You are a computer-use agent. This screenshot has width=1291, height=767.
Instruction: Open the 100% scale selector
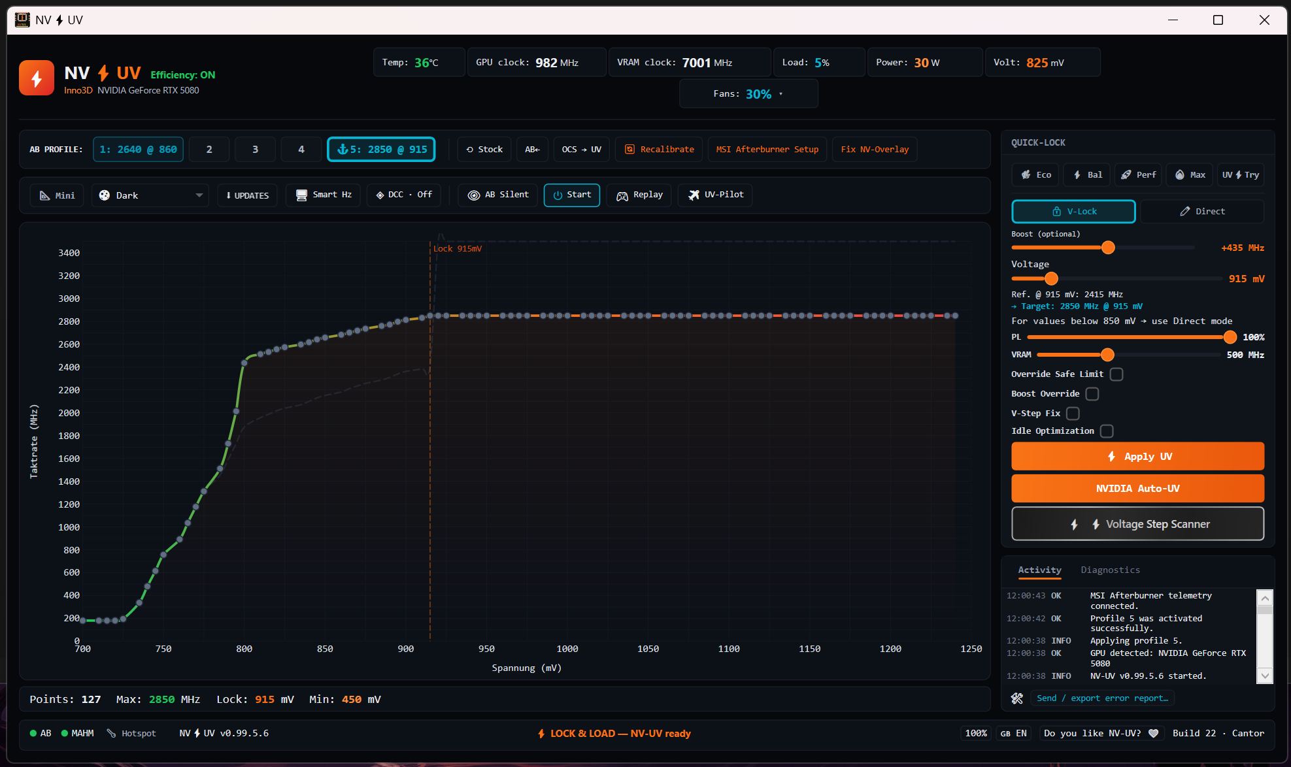(x=976, y=734)
